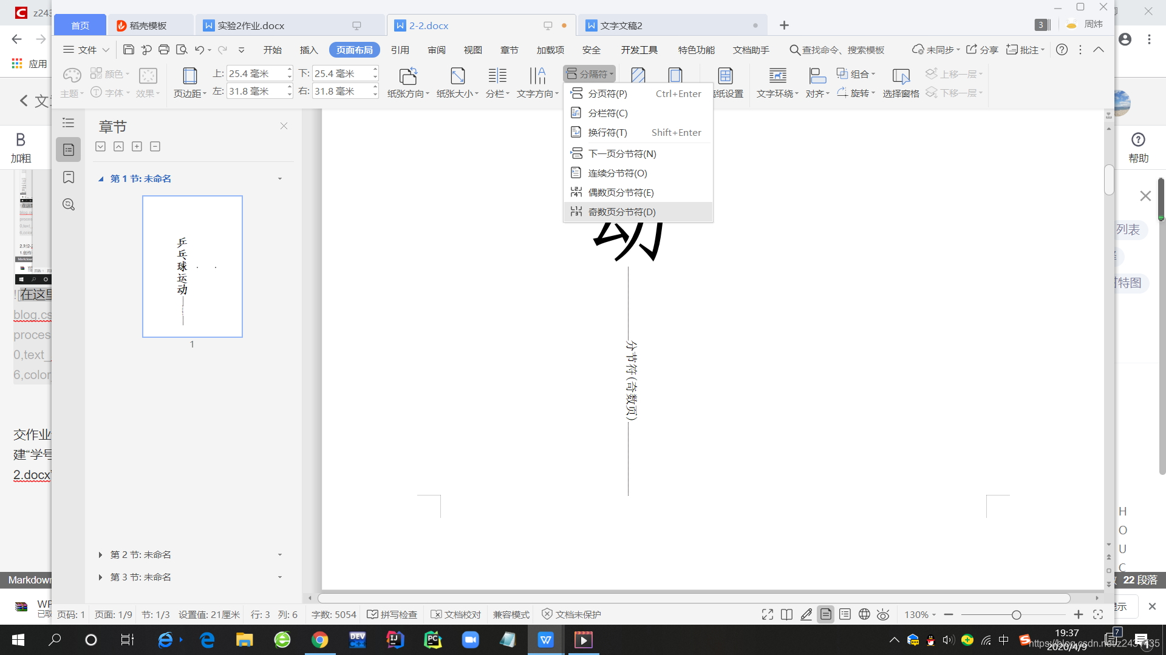Open a new document tab with plus
The image size is (1166, 655).
(x=784, y=25)
